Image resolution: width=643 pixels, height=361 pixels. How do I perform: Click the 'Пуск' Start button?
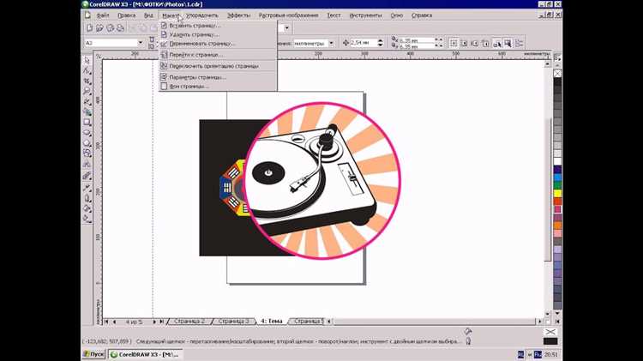93,353
